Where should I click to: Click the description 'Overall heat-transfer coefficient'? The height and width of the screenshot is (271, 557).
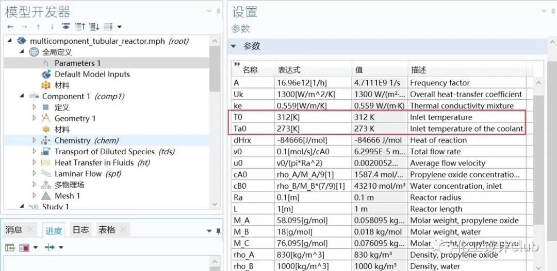click(x=466, y=94)
